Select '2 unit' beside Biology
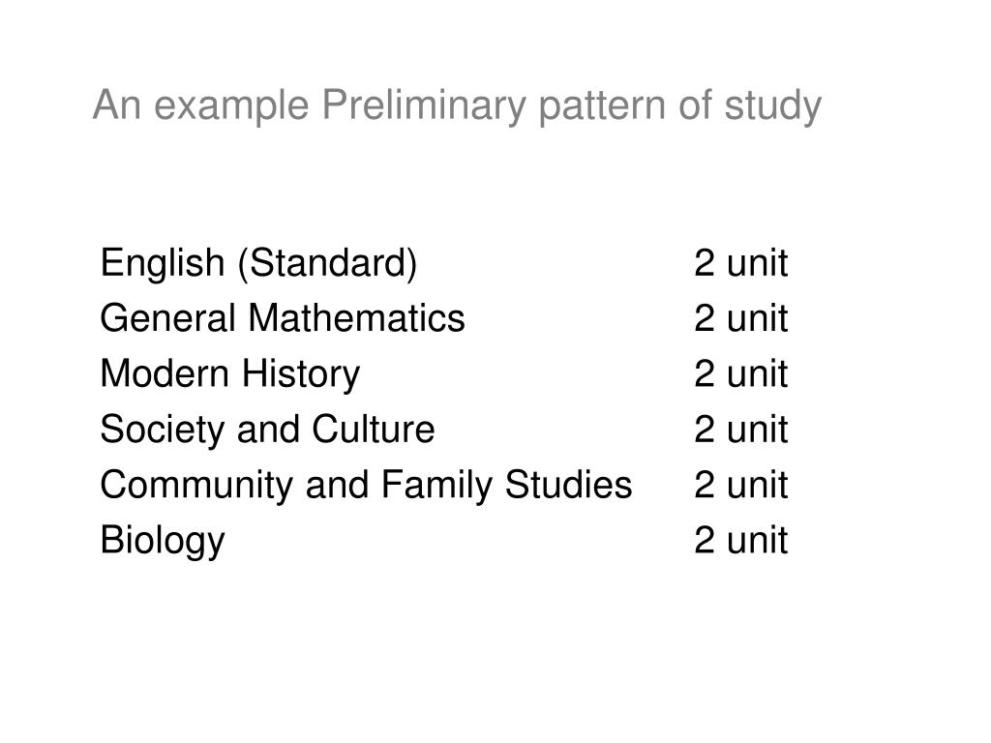Screen dimensions: 991x743 point(740,540)
